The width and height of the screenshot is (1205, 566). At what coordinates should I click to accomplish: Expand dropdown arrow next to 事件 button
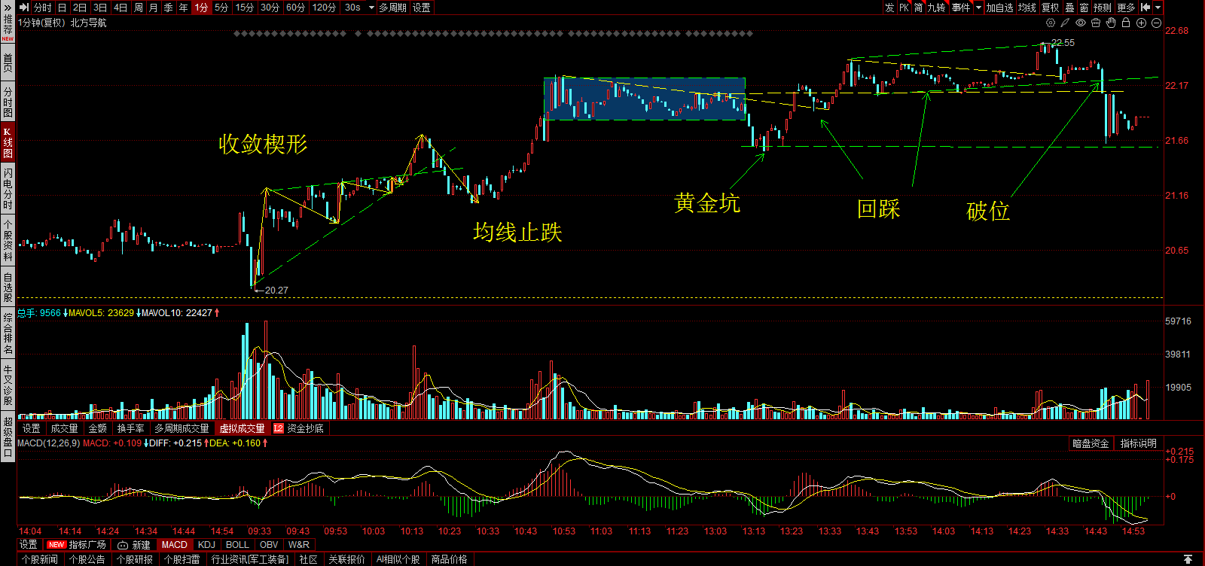tap(978, 8)
